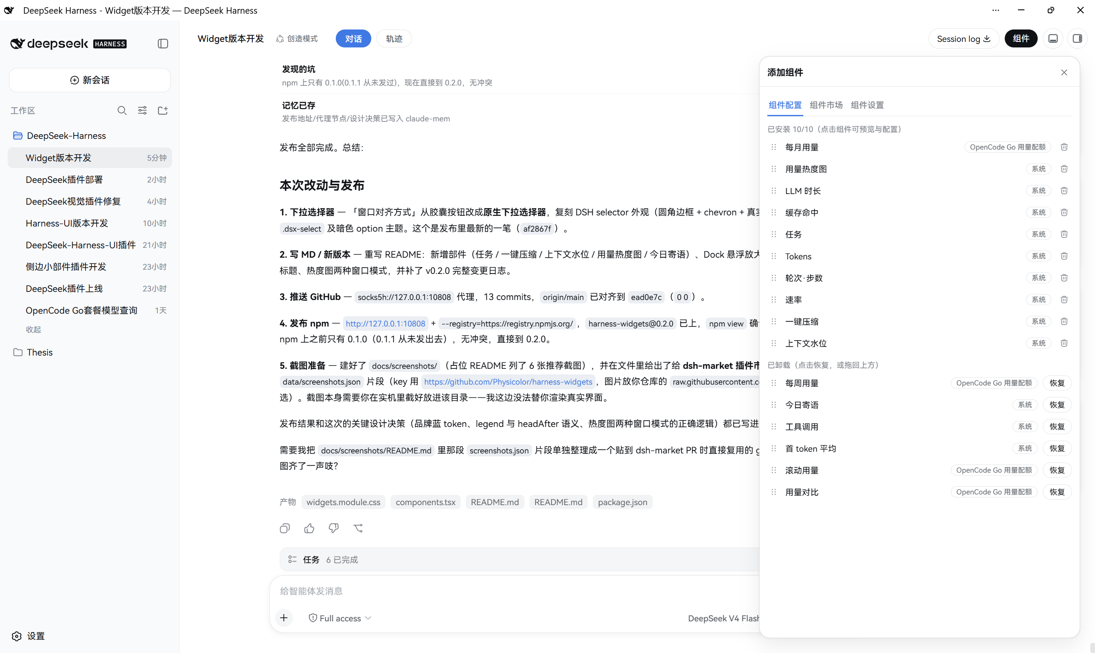The image size is (1095, 653).
Task: Delete the 速率 widget
Action: pos(1064,300)
